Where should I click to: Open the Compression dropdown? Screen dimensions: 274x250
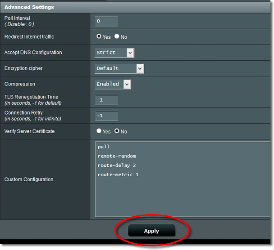(113, 84)
